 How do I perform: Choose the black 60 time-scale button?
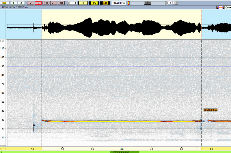click(105, 3)
